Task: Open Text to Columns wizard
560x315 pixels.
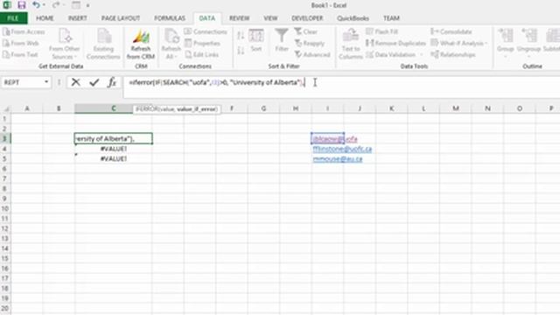Action: click(351, 44)
